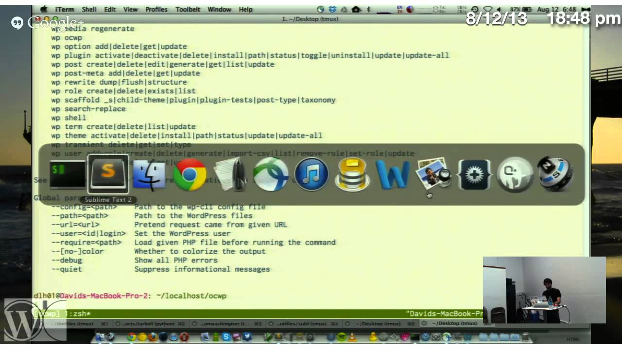
Task: Switch to Google Chrome in app switcher
Action: [x=190, y=174]
